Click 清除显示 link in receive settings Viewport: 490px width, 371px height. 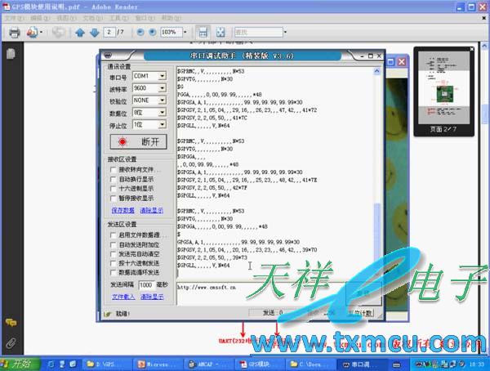pyautogui.click(x=152, y=211)
